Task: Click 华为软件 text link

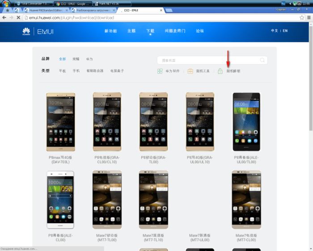Action: 173,71
